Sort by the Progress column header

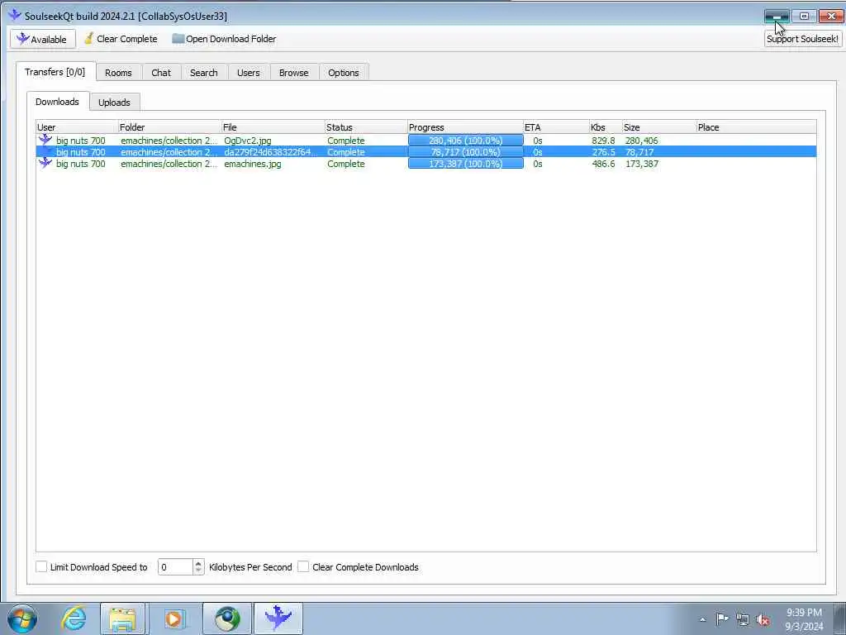[x=465, y=127]
